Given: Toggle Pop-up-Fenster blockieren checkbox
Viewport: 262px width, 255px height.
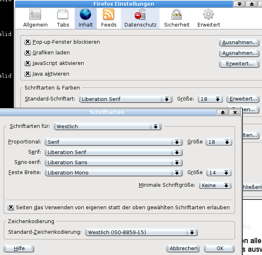Looking at the screenshot, I should [28, 42].
